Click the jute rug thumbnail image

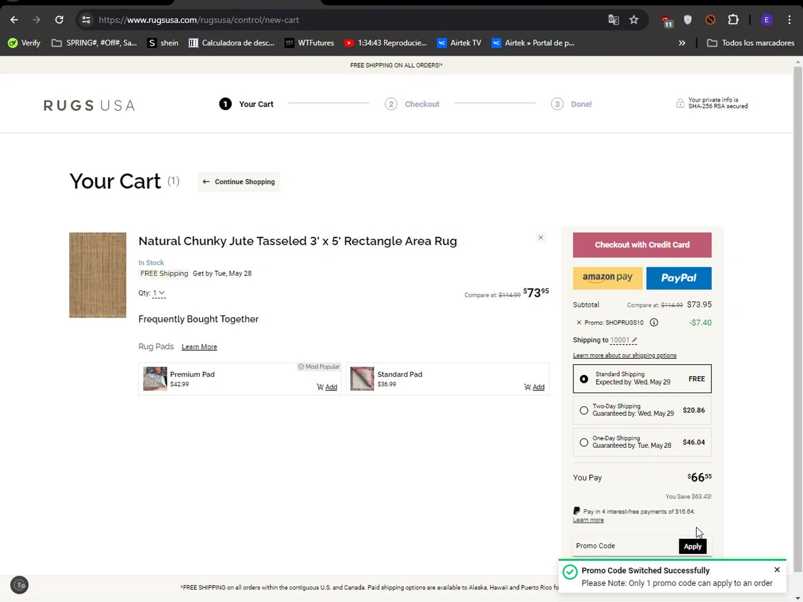click(x=97, y=275)
